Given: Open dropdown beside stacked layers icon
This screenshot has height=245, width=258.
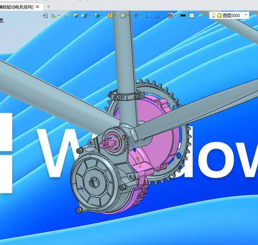Looking at the screenshot, I should 206,16.
